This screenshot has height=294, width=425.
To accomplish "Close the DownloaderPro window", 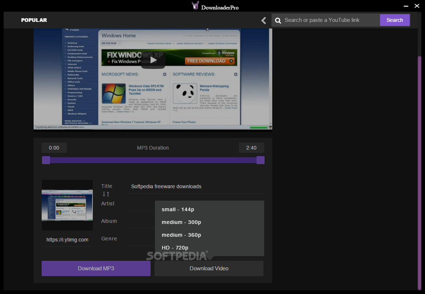I will [417, 6].
